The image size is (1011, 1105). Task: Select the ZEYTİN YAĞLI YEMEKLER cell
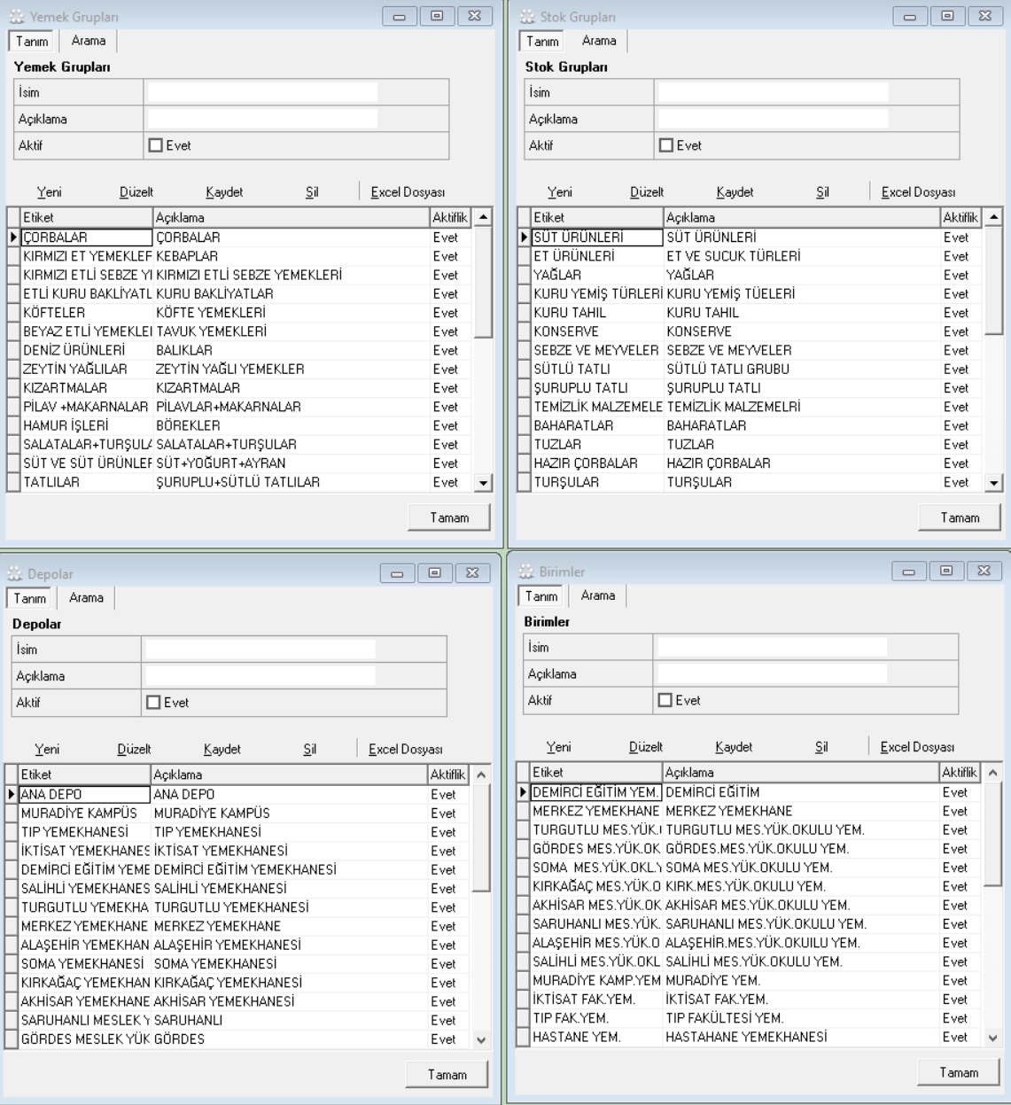292,369
